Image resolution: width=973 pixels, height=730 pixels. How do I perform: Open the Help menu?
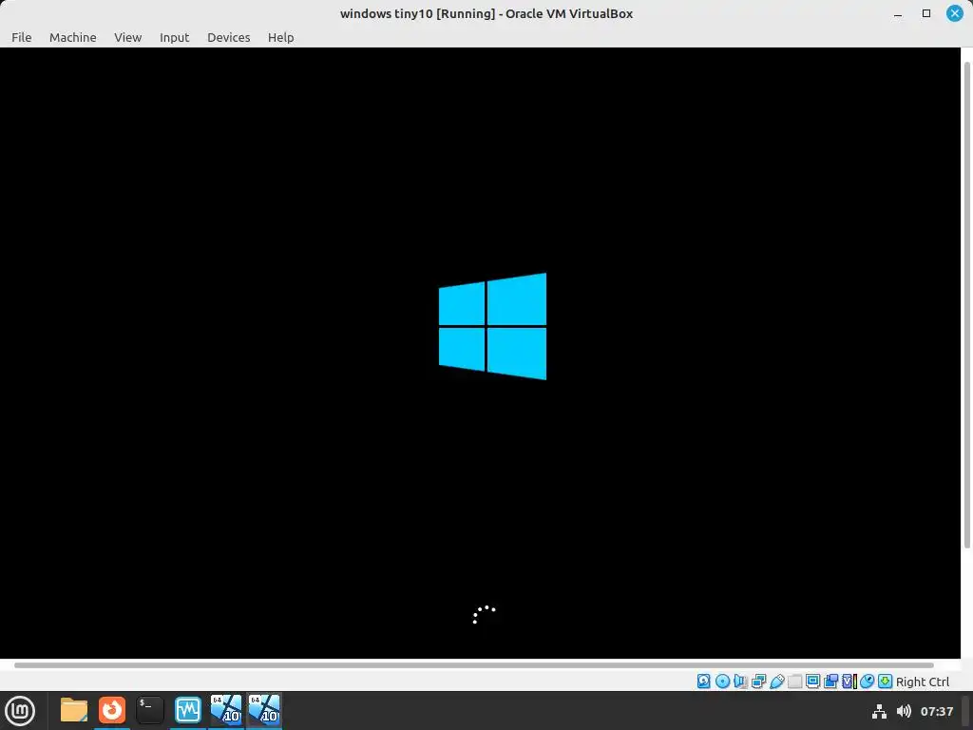(x=280, y=37)
